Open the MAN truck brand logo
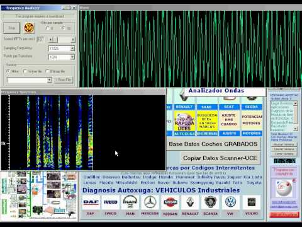The height and width of the screenshot is (227, 302). (x=130, y=202)
